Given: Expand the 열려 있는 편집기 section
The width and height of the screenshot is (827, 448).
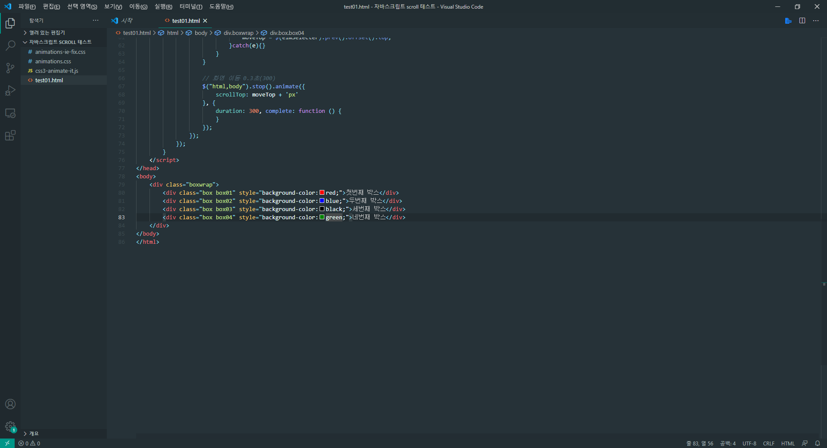Looking at the screenshot, I should (x=64, y=32).
